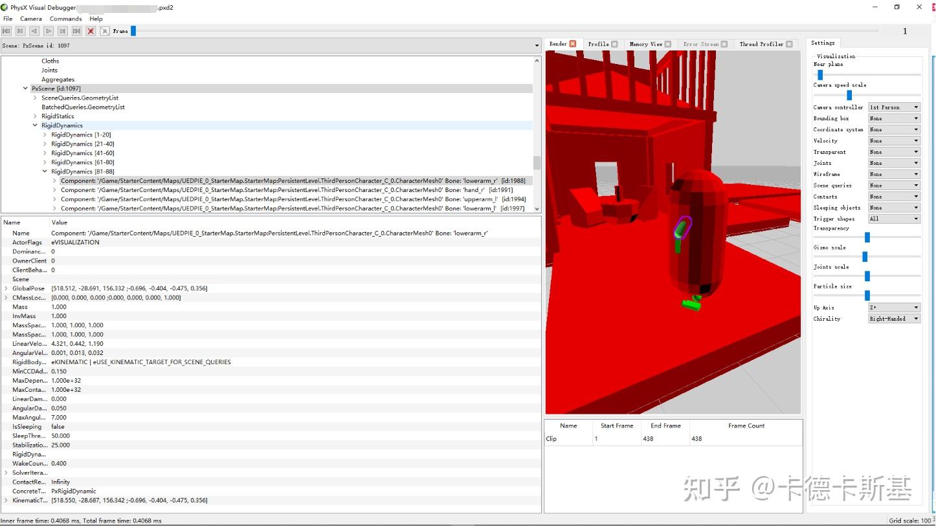Open the Velocity dropdown
936x527 pixels.
coord(894,140)
